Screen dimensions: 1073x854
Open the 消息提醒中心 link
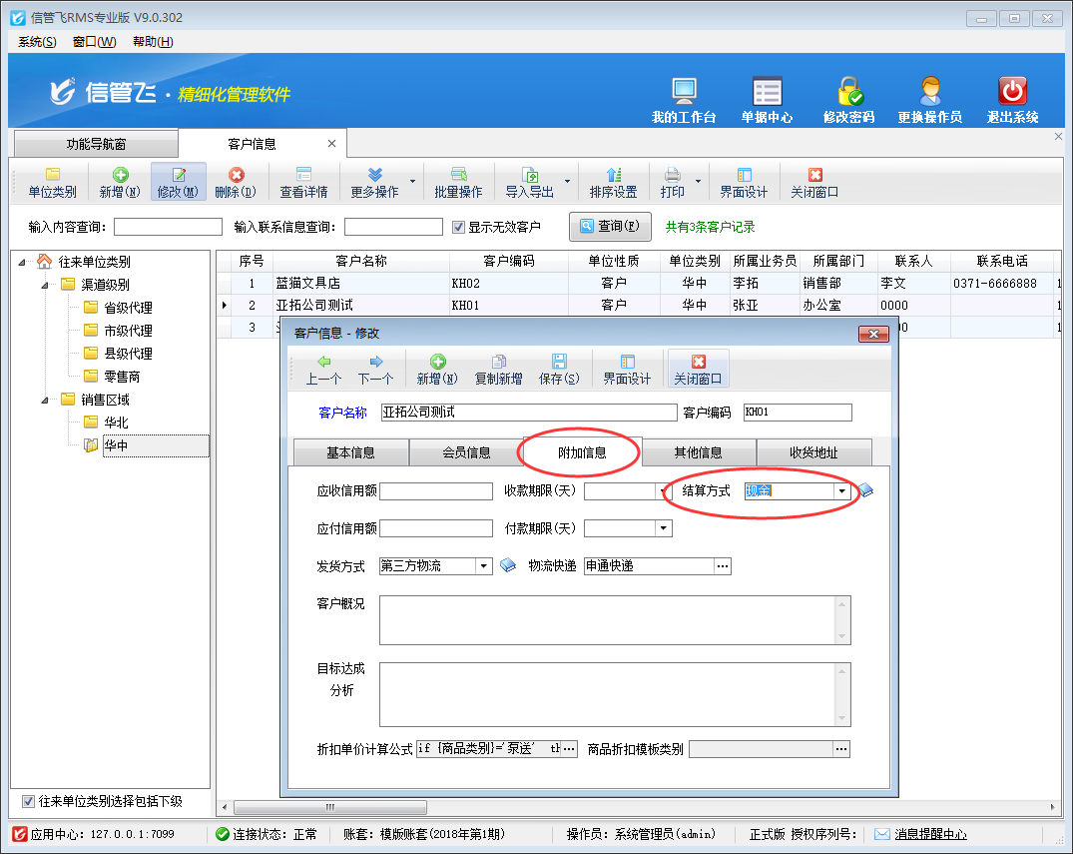(929, 834)
